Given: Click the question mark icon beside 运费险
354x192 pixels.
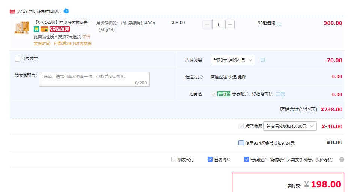Looking at the screenshot, I should (283, 94).
